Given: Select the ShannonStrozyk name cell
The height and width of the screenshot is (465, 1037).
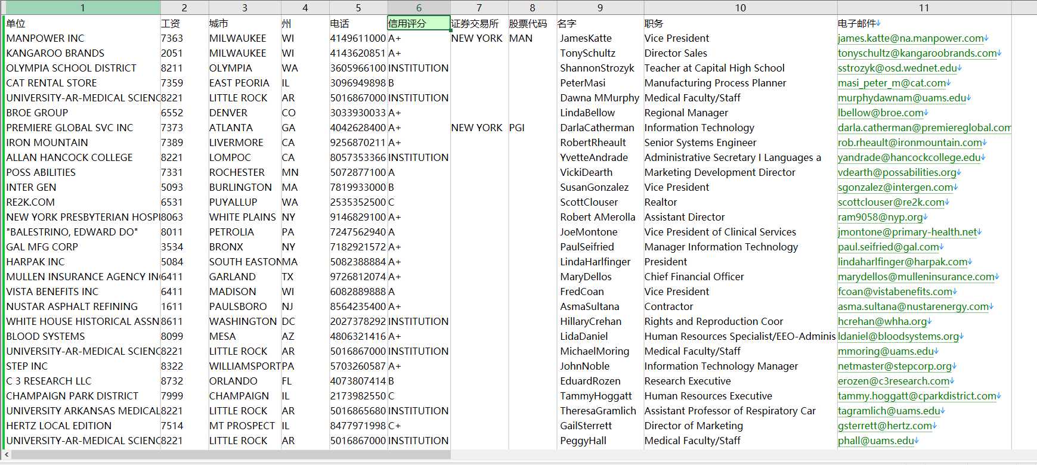Looking at the screenshot, I should click(x=600, y=68).
